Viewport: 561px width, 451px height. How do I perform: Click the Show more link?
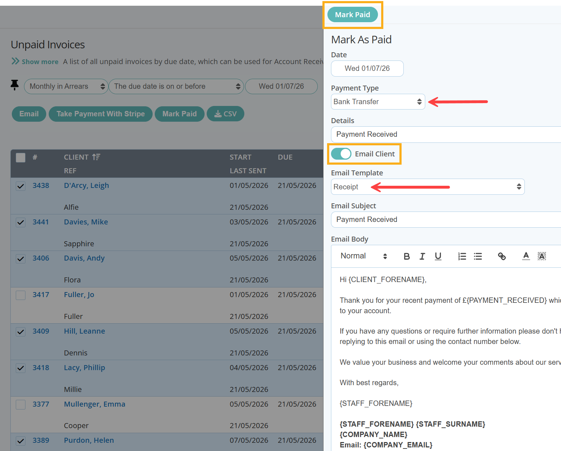click(x=40, y=62)
